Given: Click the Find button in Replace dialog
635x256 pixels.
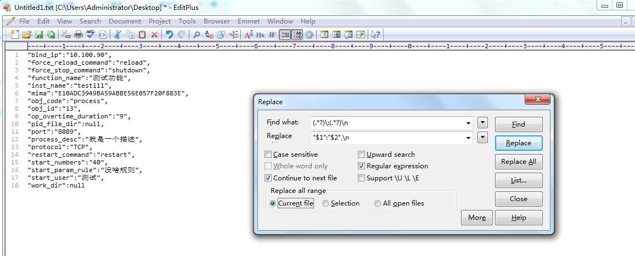Looking at the screenshot, I should (518, 124).
